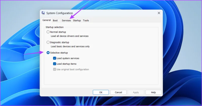Viewport: 202px width, 106px height.
Task: Click the Use original boot configuration checkbox
Action: pyautogui.click(x=55, y=69)
